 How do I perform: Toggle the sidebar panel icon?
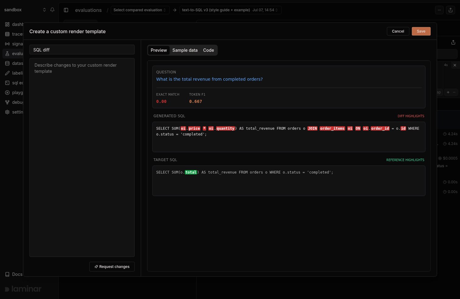[66, 10]
